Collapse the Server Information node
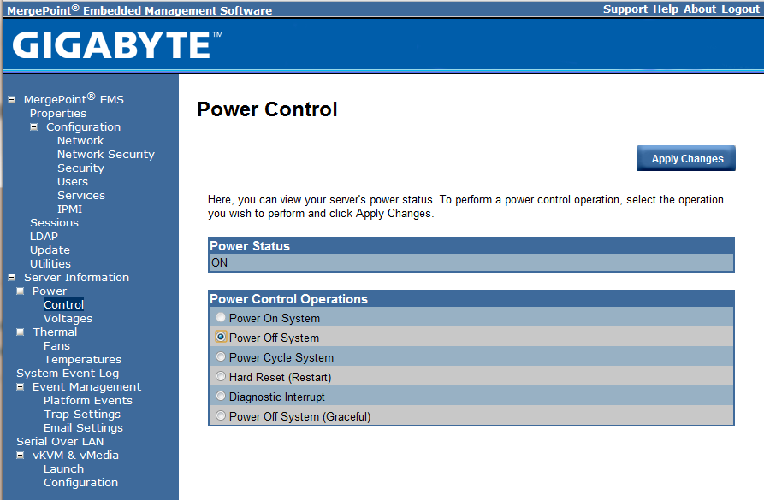Image resolution: width=764 pixels, height=500 pixels. (12, 278)
